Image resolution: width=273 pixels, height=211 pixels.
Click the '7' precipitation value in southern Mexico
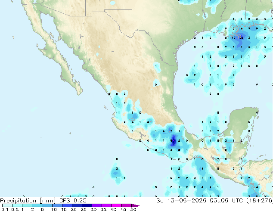[x=171, y=131]
